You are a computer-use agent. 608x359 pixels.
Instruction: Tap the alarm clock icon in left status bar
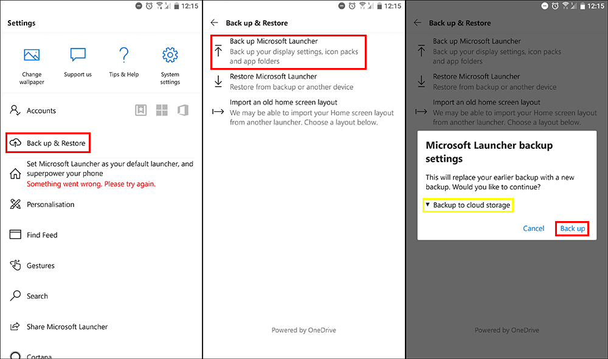tap(150, 6)
